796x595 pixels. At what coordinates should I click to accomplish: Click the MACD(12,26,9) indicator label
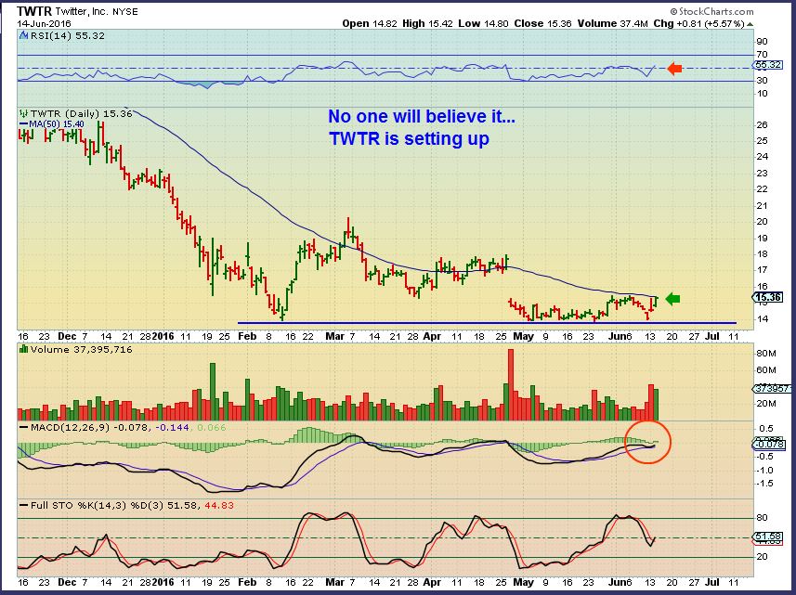(71, 428)
